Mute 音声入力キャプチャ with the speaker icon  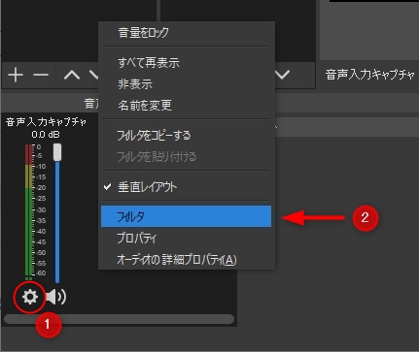click(55, 297)
